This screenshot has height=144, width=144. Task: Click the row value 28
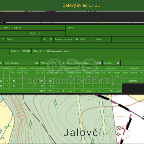[1, 86]
